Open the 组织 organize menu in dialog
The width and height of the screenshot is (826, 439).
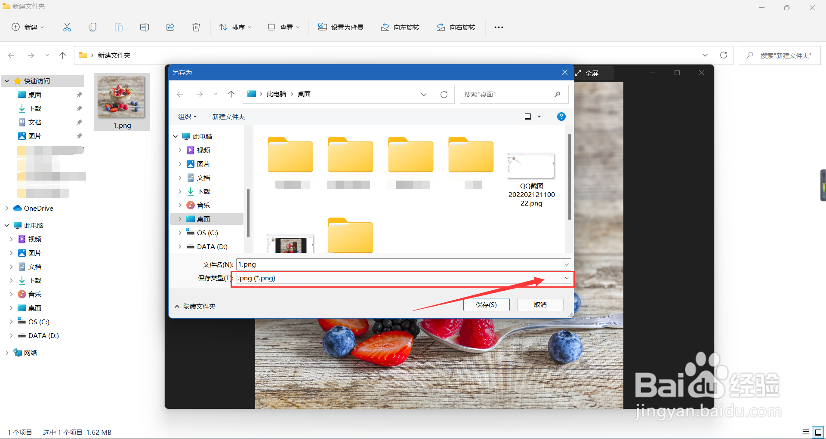point(187,117)
